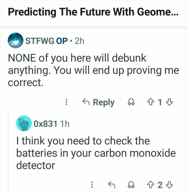Screen dimensions: 187x192
Task: Upvote 0x831's carbon monoxide reply
Action: 150,185
